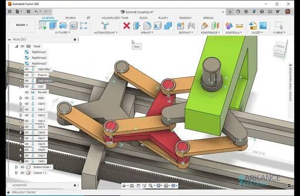Click the Pan hand tool in navigation bar

(x=138, y=186)
